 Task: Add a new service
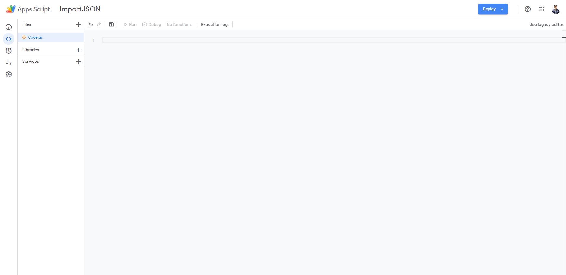point(78,62)
